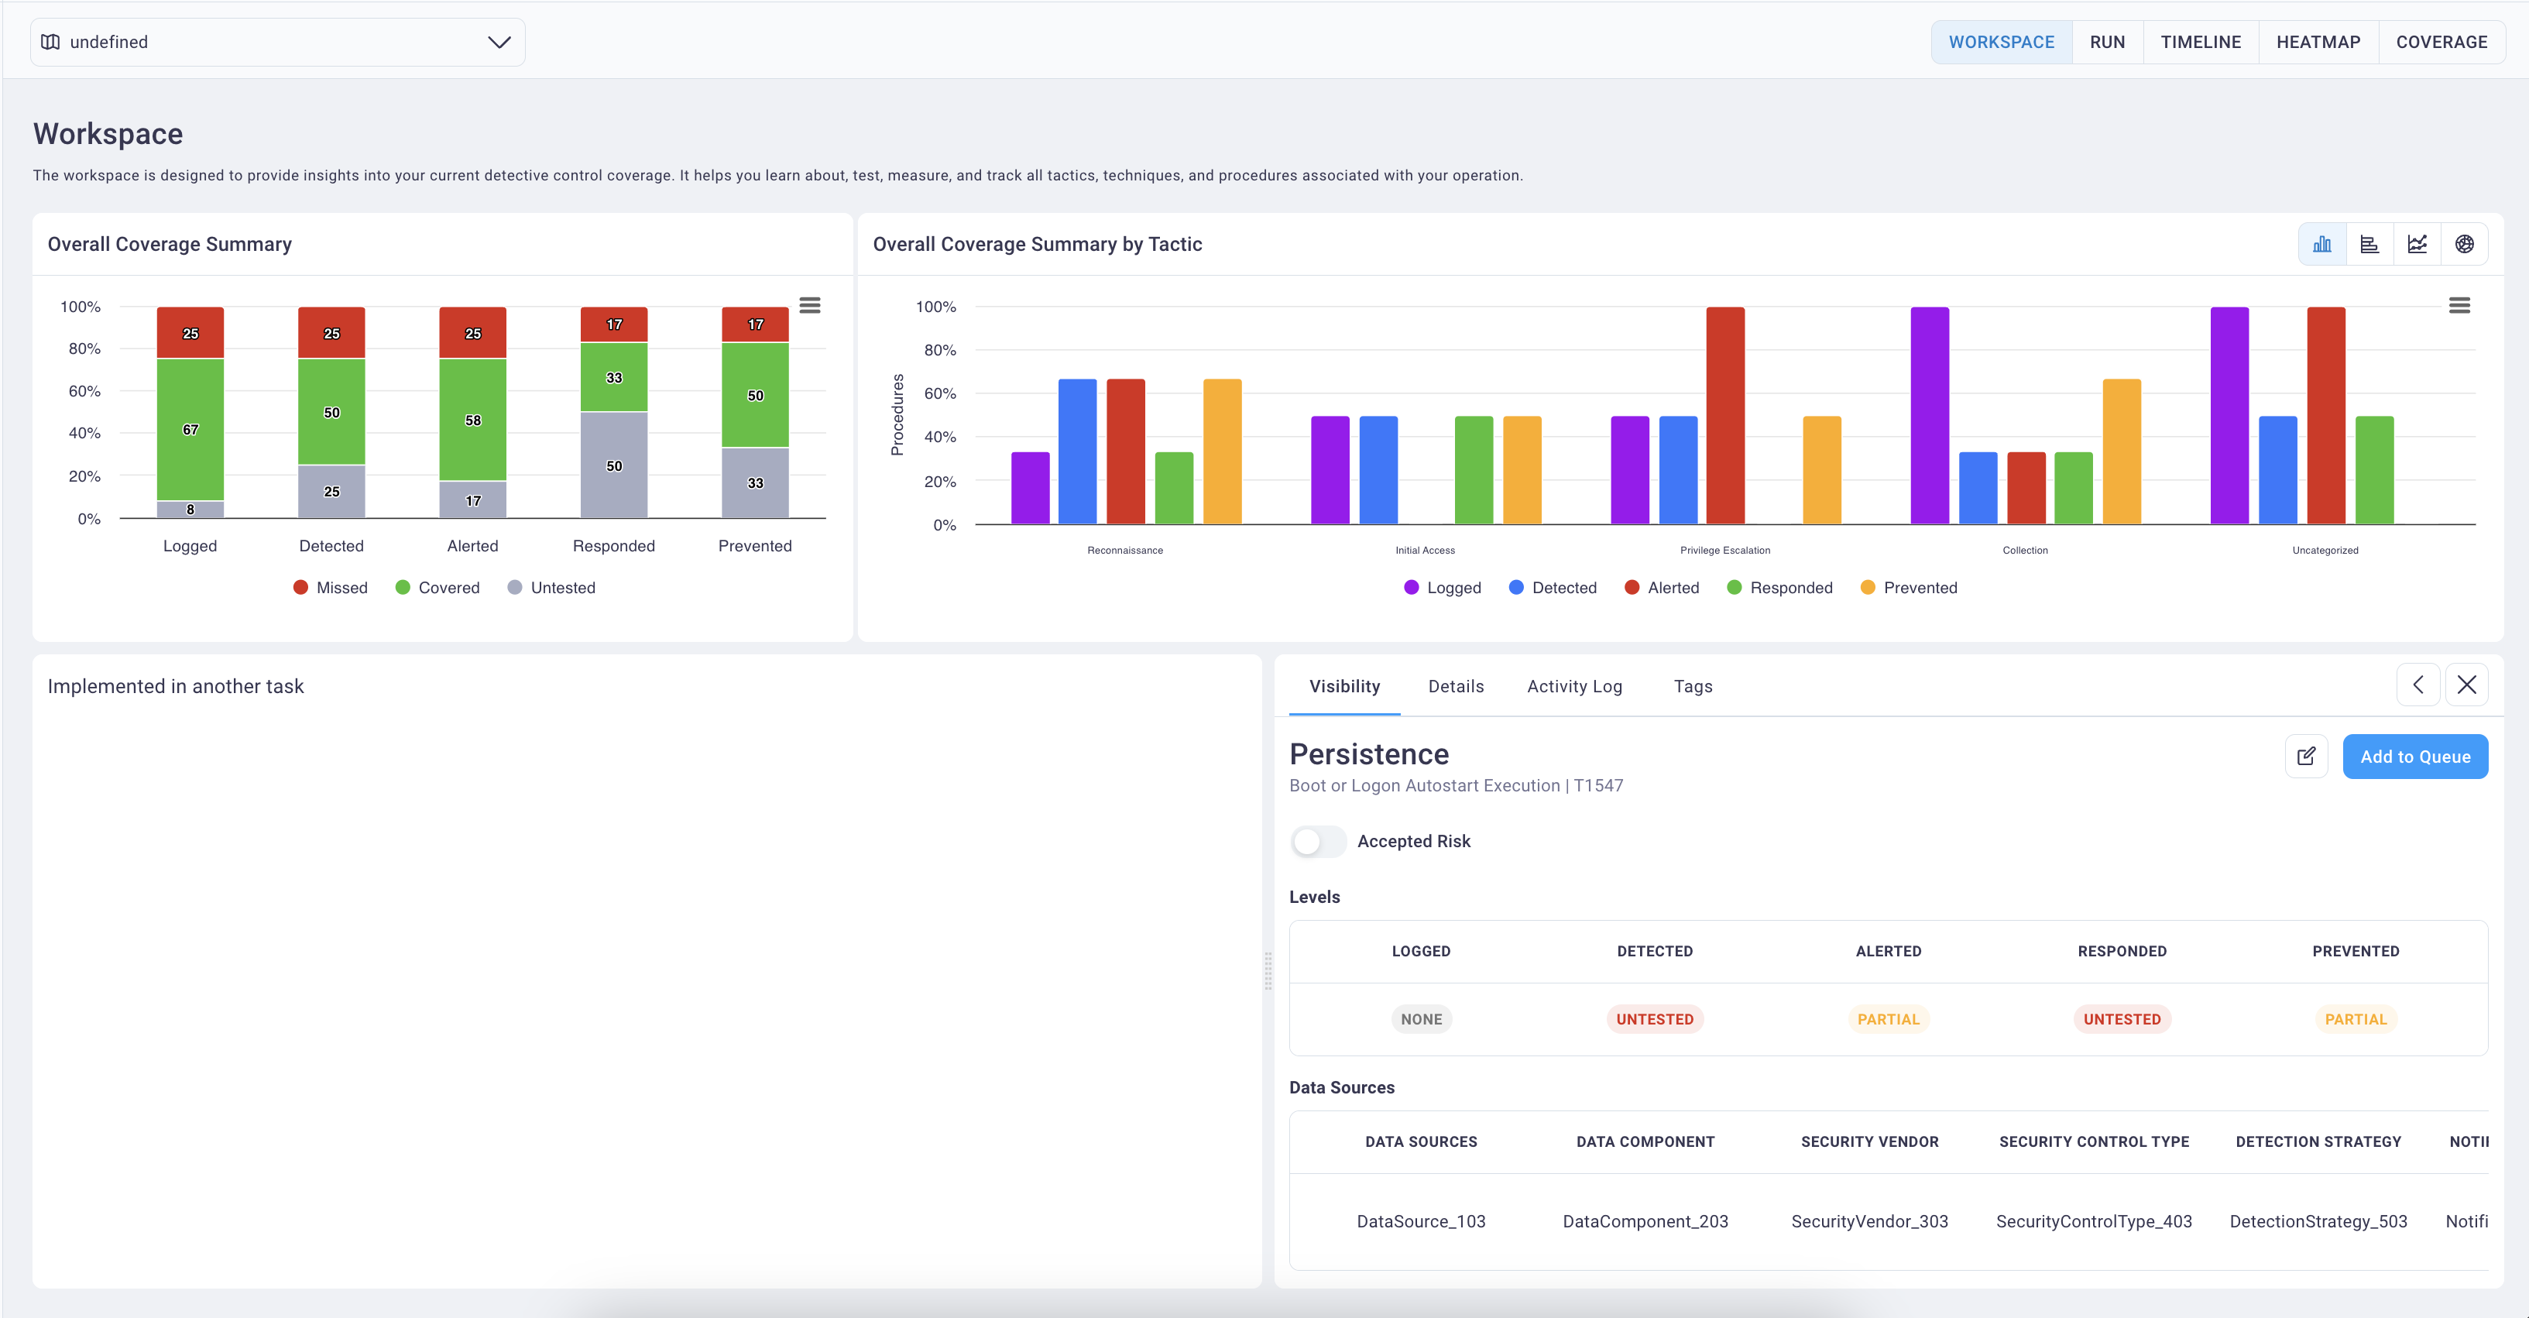Screen dimensions: 2529x1318
Task: Click the panel resize handle between panes
Action: tap(1268, 970)
